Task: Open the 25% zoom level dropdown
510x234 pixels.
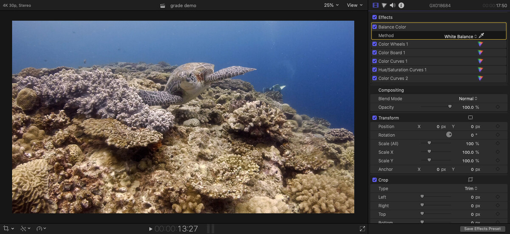Action: click(x=331, y=5)
